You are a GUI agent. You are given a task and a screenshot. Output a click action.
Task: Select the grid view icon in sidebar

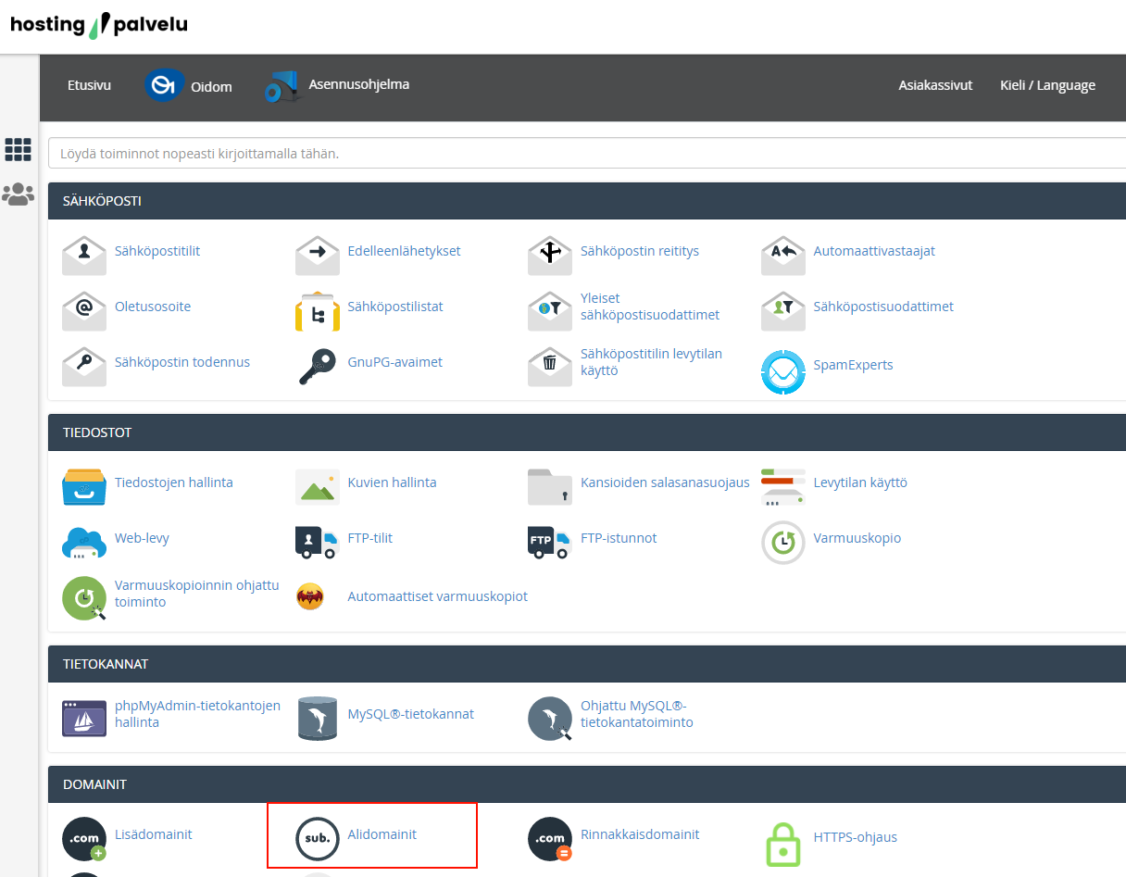[19, 149]
